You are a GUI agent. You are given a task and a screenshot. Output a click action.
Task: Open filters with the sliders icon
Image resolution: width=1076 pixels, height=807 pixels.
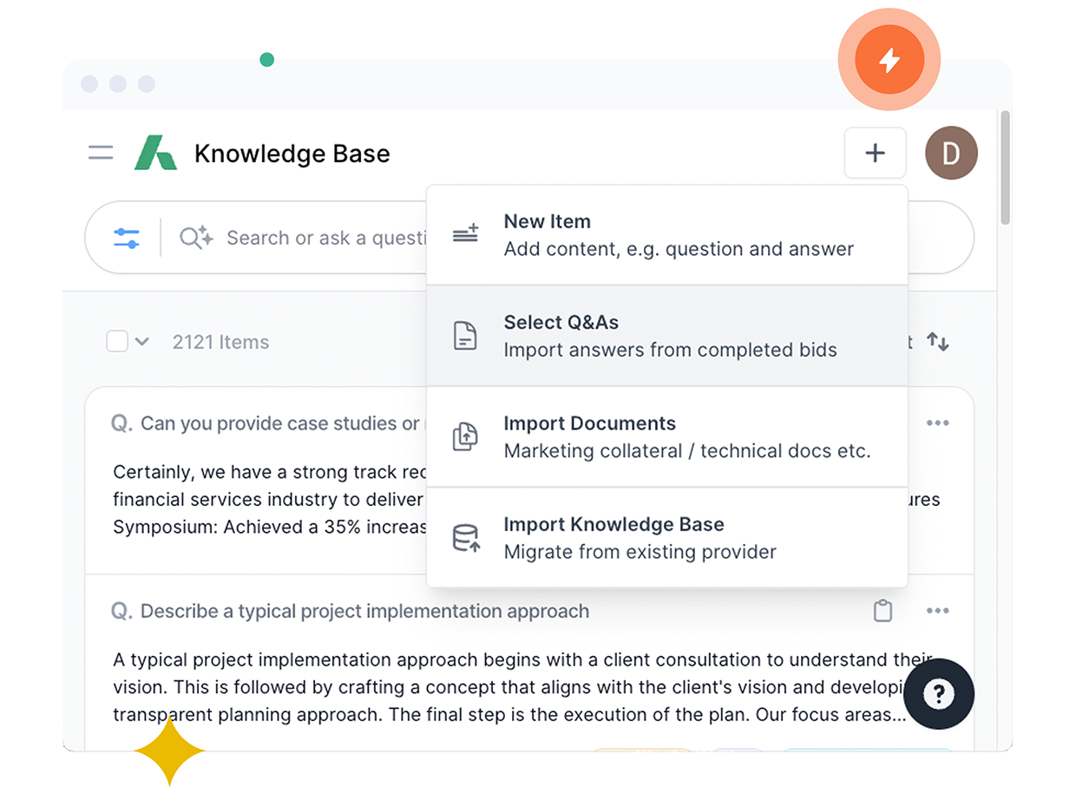click(125, 237)
